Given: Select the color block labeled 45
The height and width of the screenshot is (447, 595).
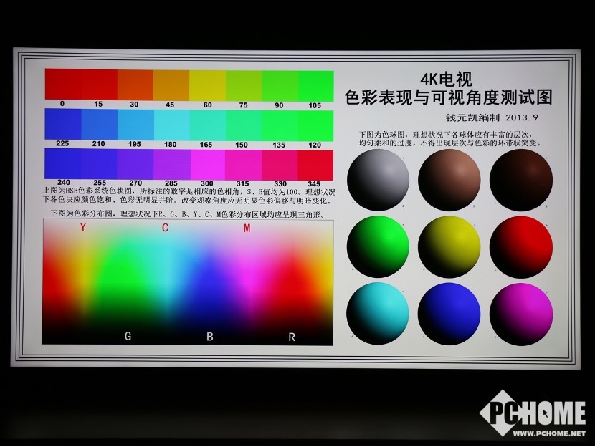Looking at the screenshot, I should click(x=171, y=85).
